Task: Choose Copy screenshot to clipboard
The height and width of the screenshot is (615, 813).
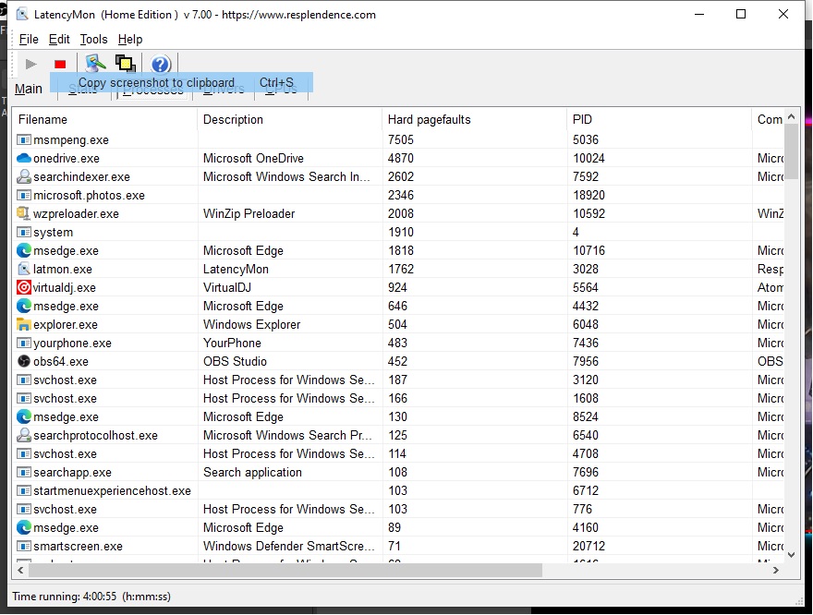Action: pos(181,82)
